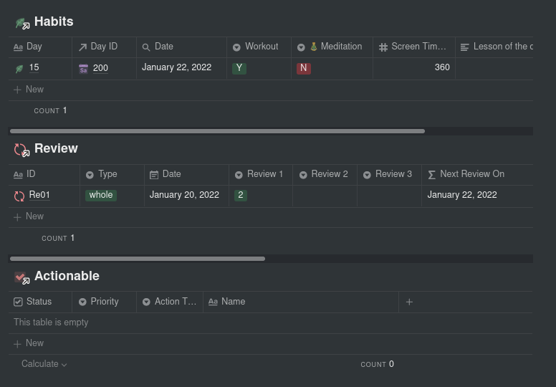Open the Name column header menu
The height and width of the screenshot is (387, 556).
click(301, 302)
